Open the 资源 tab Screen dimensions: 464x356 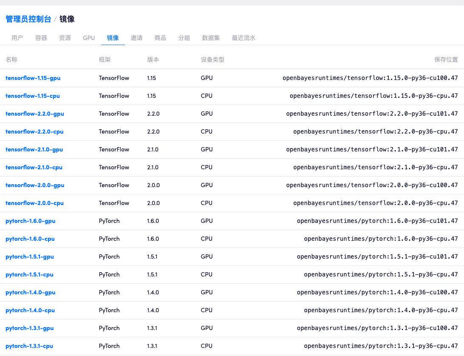[65, 38]
